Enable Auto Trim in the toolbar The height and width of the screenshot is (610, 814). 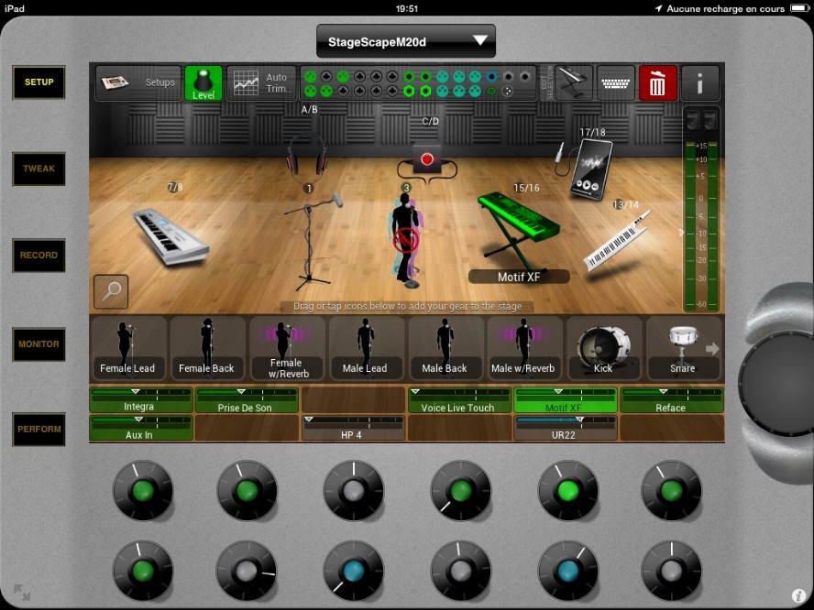(261, 83)
